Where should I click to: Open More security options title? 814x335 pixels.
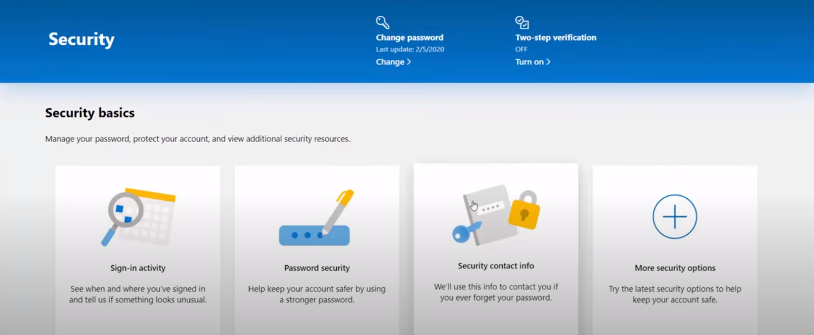tap(675, 268)
